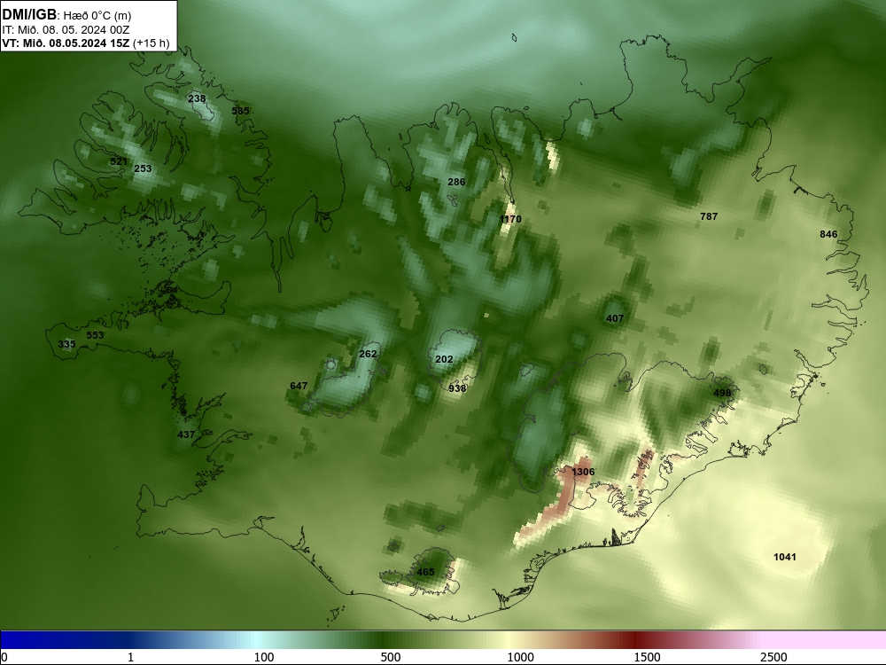Click the 1500 tick on the color scale

coord(647,657)
